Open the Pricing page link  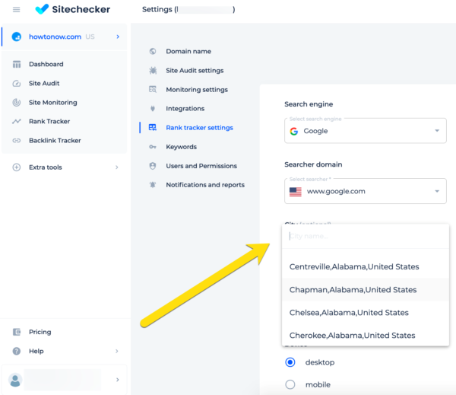(40, 332)
